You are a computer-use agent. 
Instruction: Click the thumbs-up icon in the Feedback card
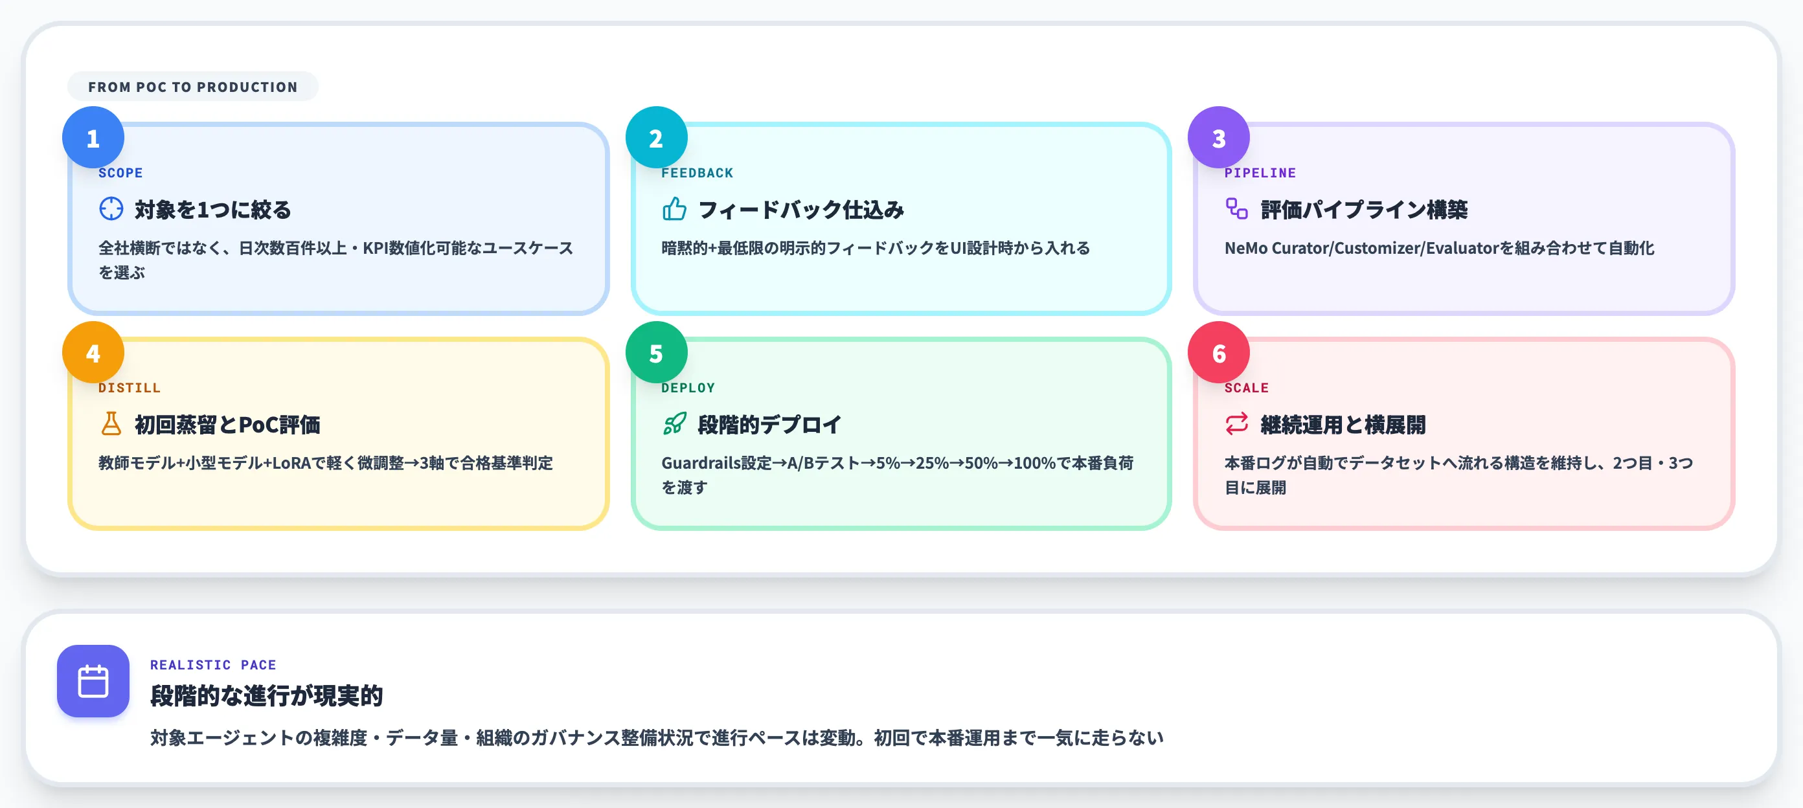[674, 208]
